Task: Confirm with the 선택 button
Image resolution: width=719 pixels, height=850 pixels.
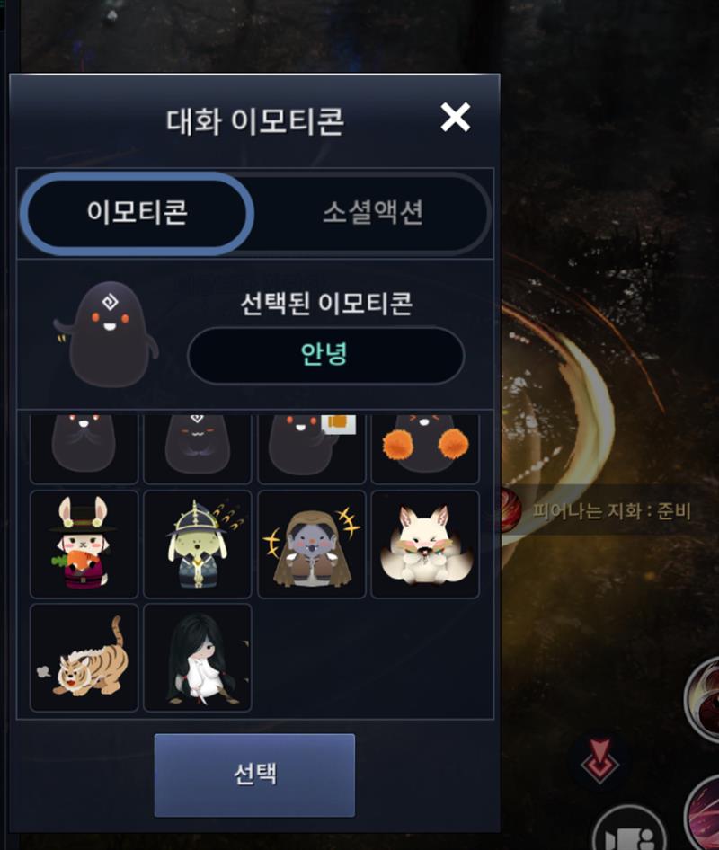Action: (x=255, y=775)
